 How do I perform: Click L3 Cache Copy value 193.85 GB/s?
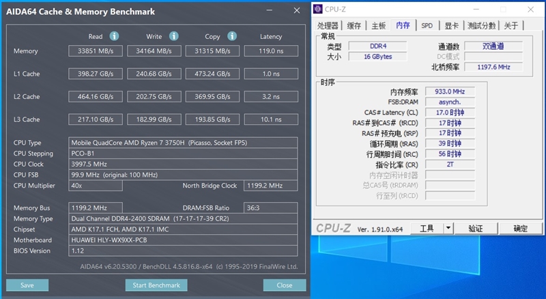[x=212, y=119]
